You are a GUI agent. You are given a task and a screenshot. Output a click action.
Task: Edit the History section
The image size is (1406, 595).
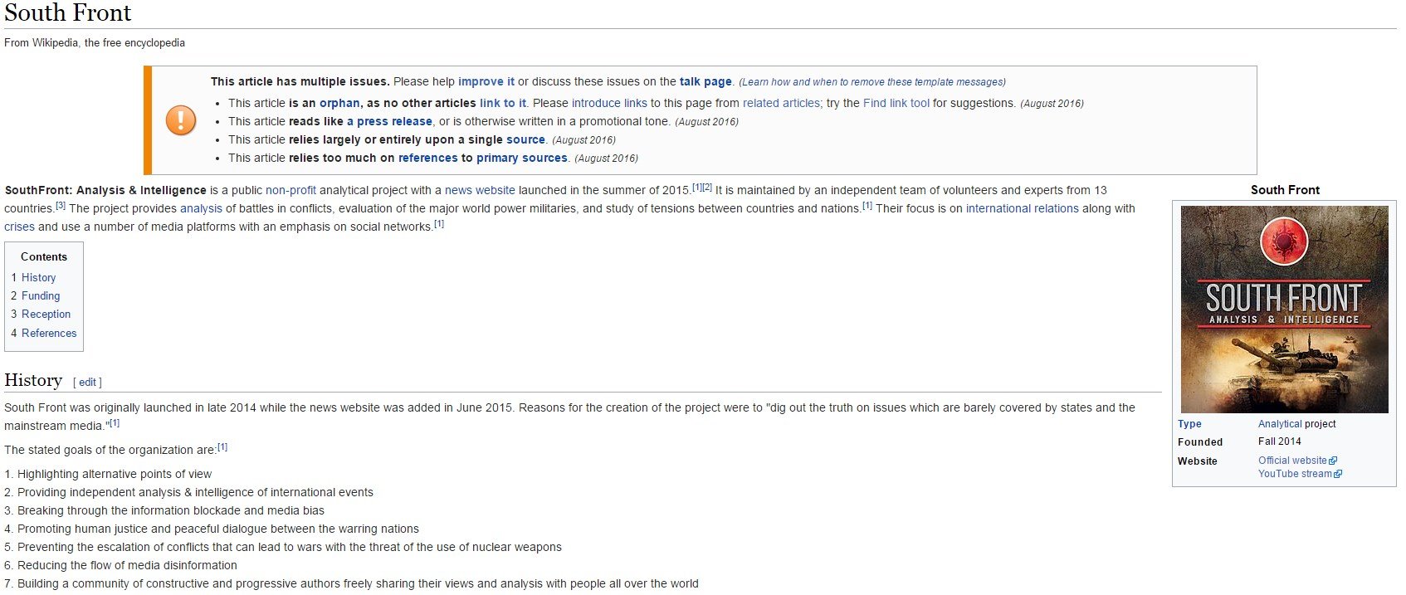pyautogui.click(x=87, y=383)
